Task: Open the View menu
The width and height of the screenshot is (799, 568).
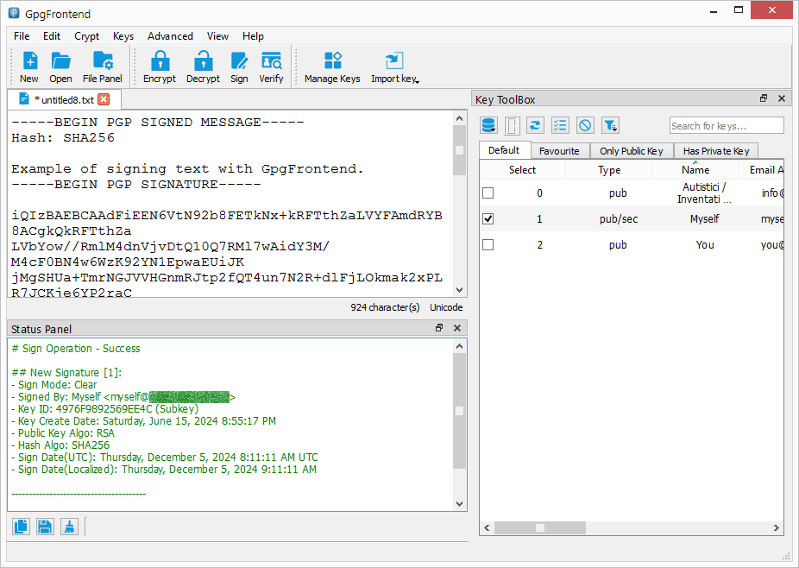Action: coord(217,36)
